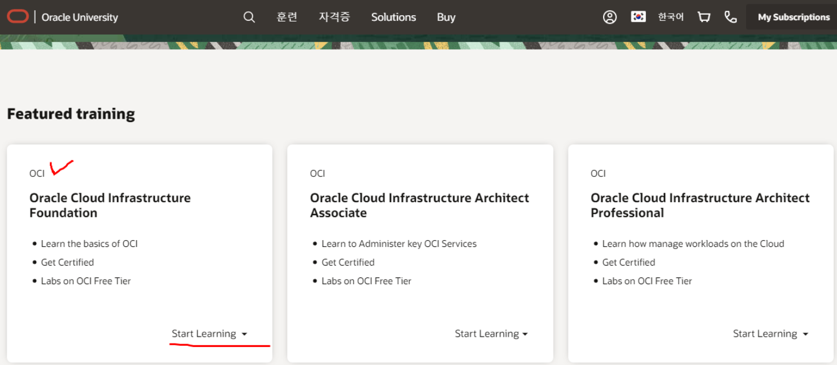This screenshot has height=365, width=837.
Task: Open Oracle Cloud Infrastructure Architect Associate title
Action: coord(420,205)
